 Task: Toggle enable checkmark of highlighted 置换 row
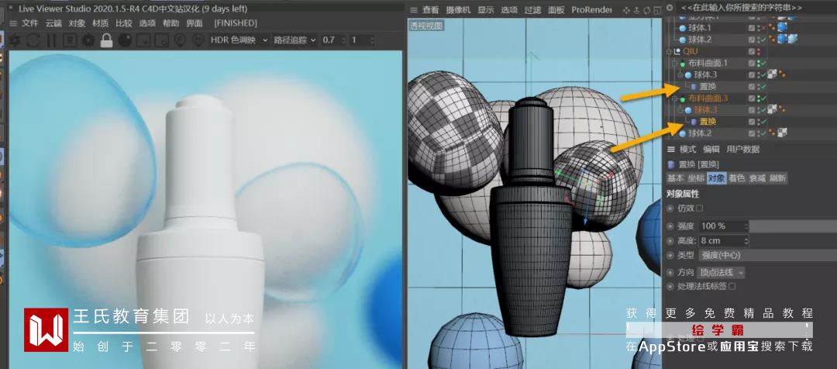pyautogui.click(x=764, y=122)
